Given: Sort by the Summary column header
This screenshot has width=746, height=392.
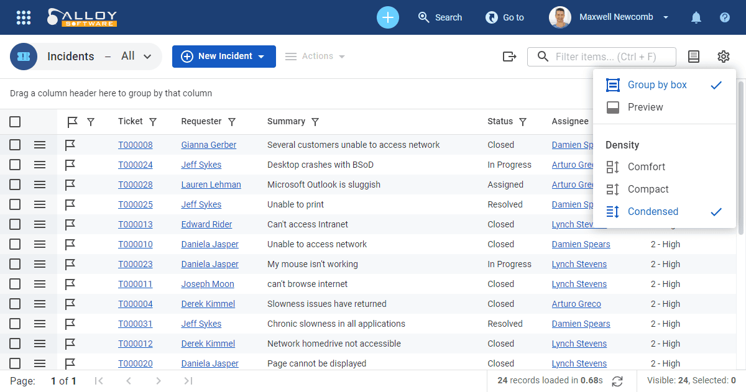Looking at the screenshot, I should 286,122.
